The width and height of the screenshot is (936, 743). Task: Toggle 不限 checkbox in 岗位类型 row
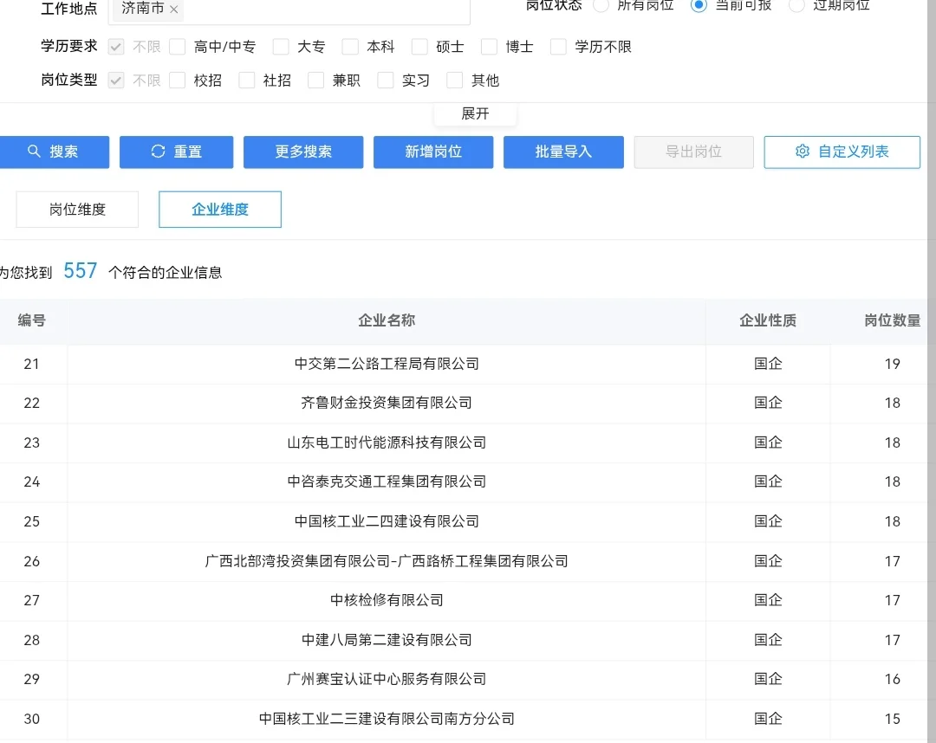click(x=116, y=80)
